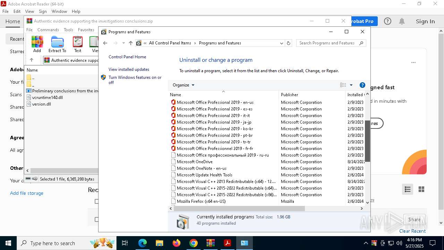Open the recent locations dropdown arrow

point(123,43)
